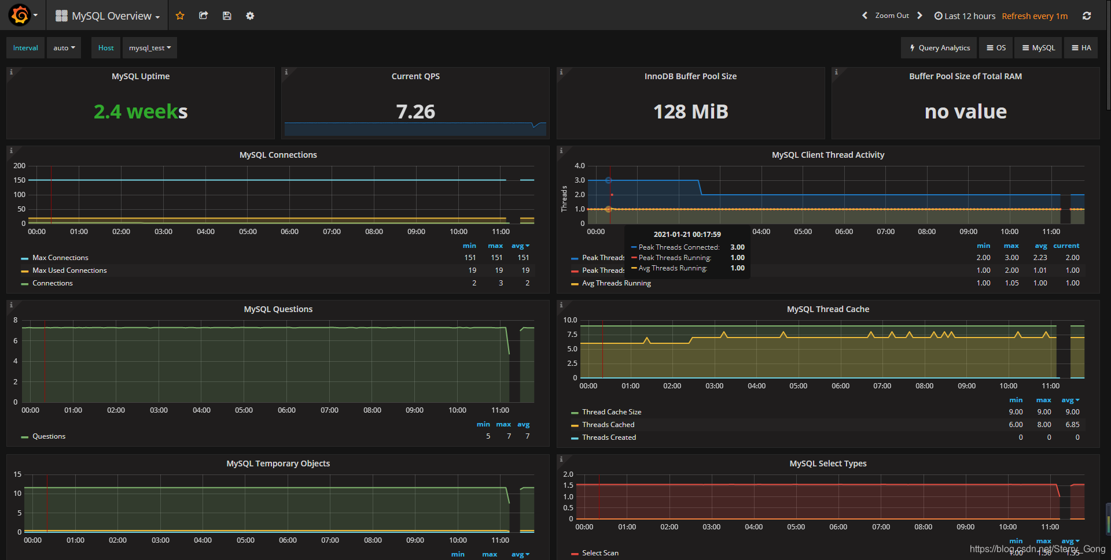The width and height of the screenshot is (1111, 560).
Task: Open the OS dashboards menu
Action: (x=996, y=48)
